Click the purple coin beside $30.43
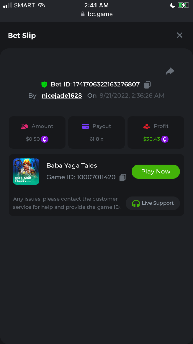The height and width of the screenshot is (344, 193). tap(165, 139)
